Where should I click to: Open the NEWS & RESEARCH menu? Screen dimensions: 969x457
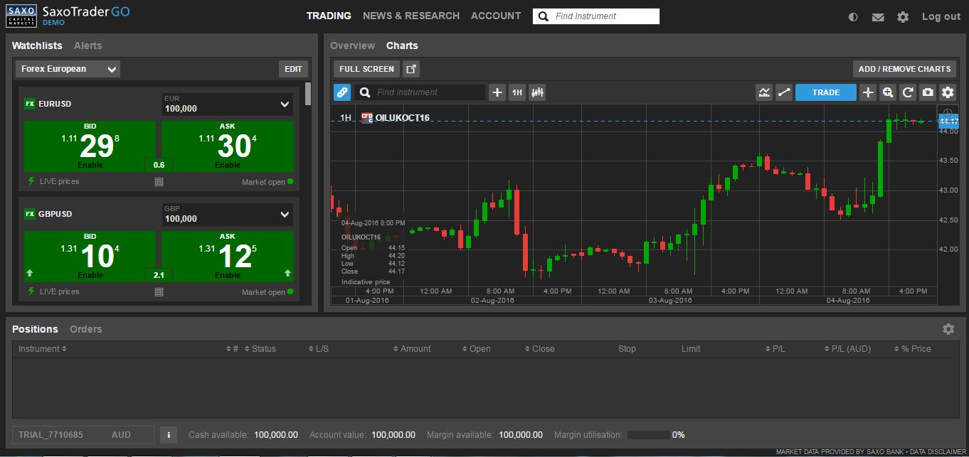411,16
